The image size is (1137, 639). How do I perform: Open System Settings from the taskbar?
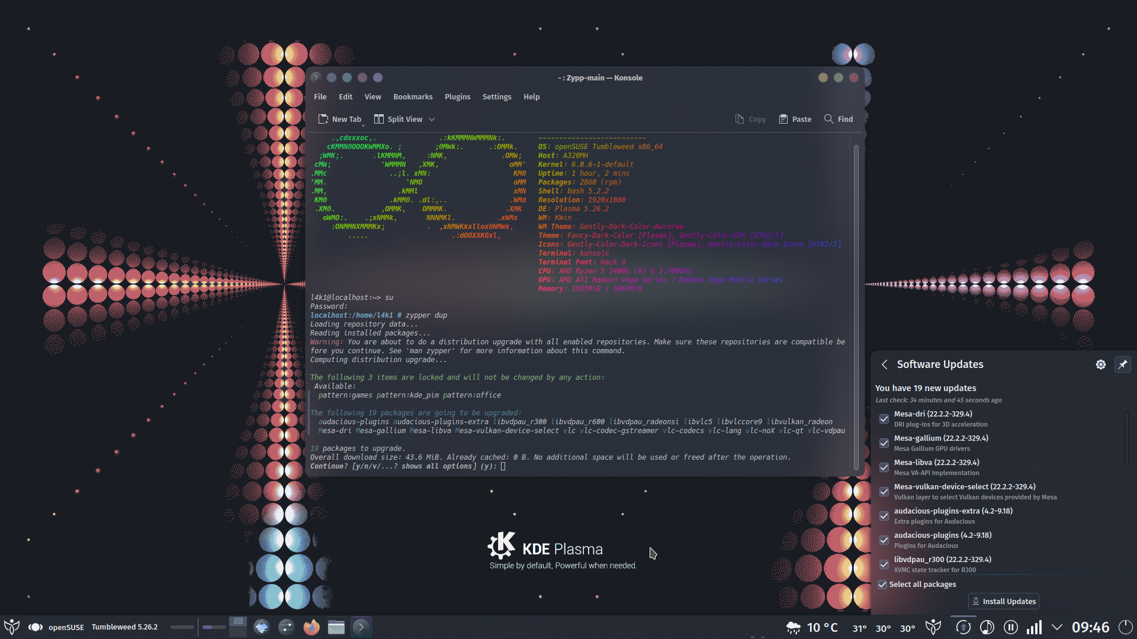pos(287,627)
